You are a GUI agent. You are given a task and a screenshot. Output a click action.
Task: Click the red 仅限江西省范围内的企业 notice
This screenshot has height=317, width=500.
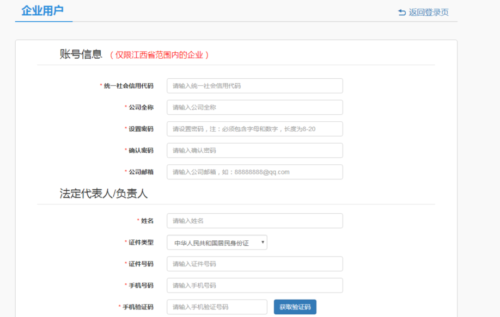point(159,55)
